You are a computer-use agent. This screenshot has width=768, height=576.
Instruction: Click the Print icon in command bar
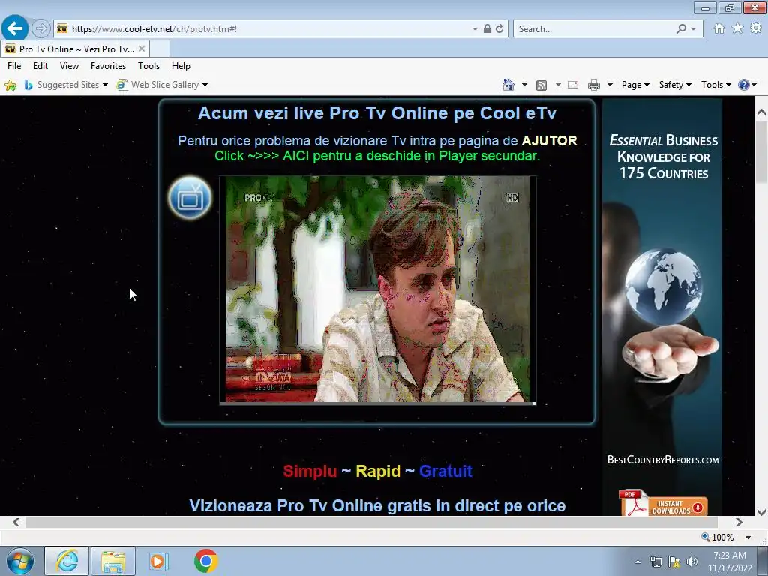[594, 85]
